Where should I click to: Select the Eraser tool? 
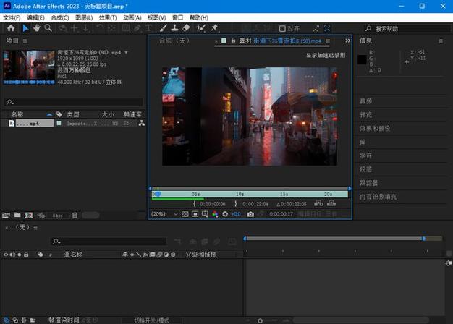coord(187,28)
